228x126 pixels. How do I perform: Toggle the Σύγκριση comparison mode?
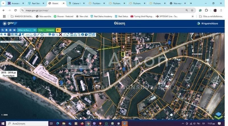point(50,30)
